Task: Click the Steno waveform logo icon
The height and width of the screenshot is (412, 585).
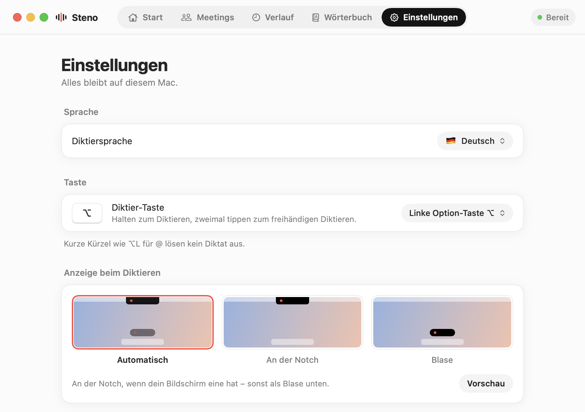Action: tap(61, 17)
